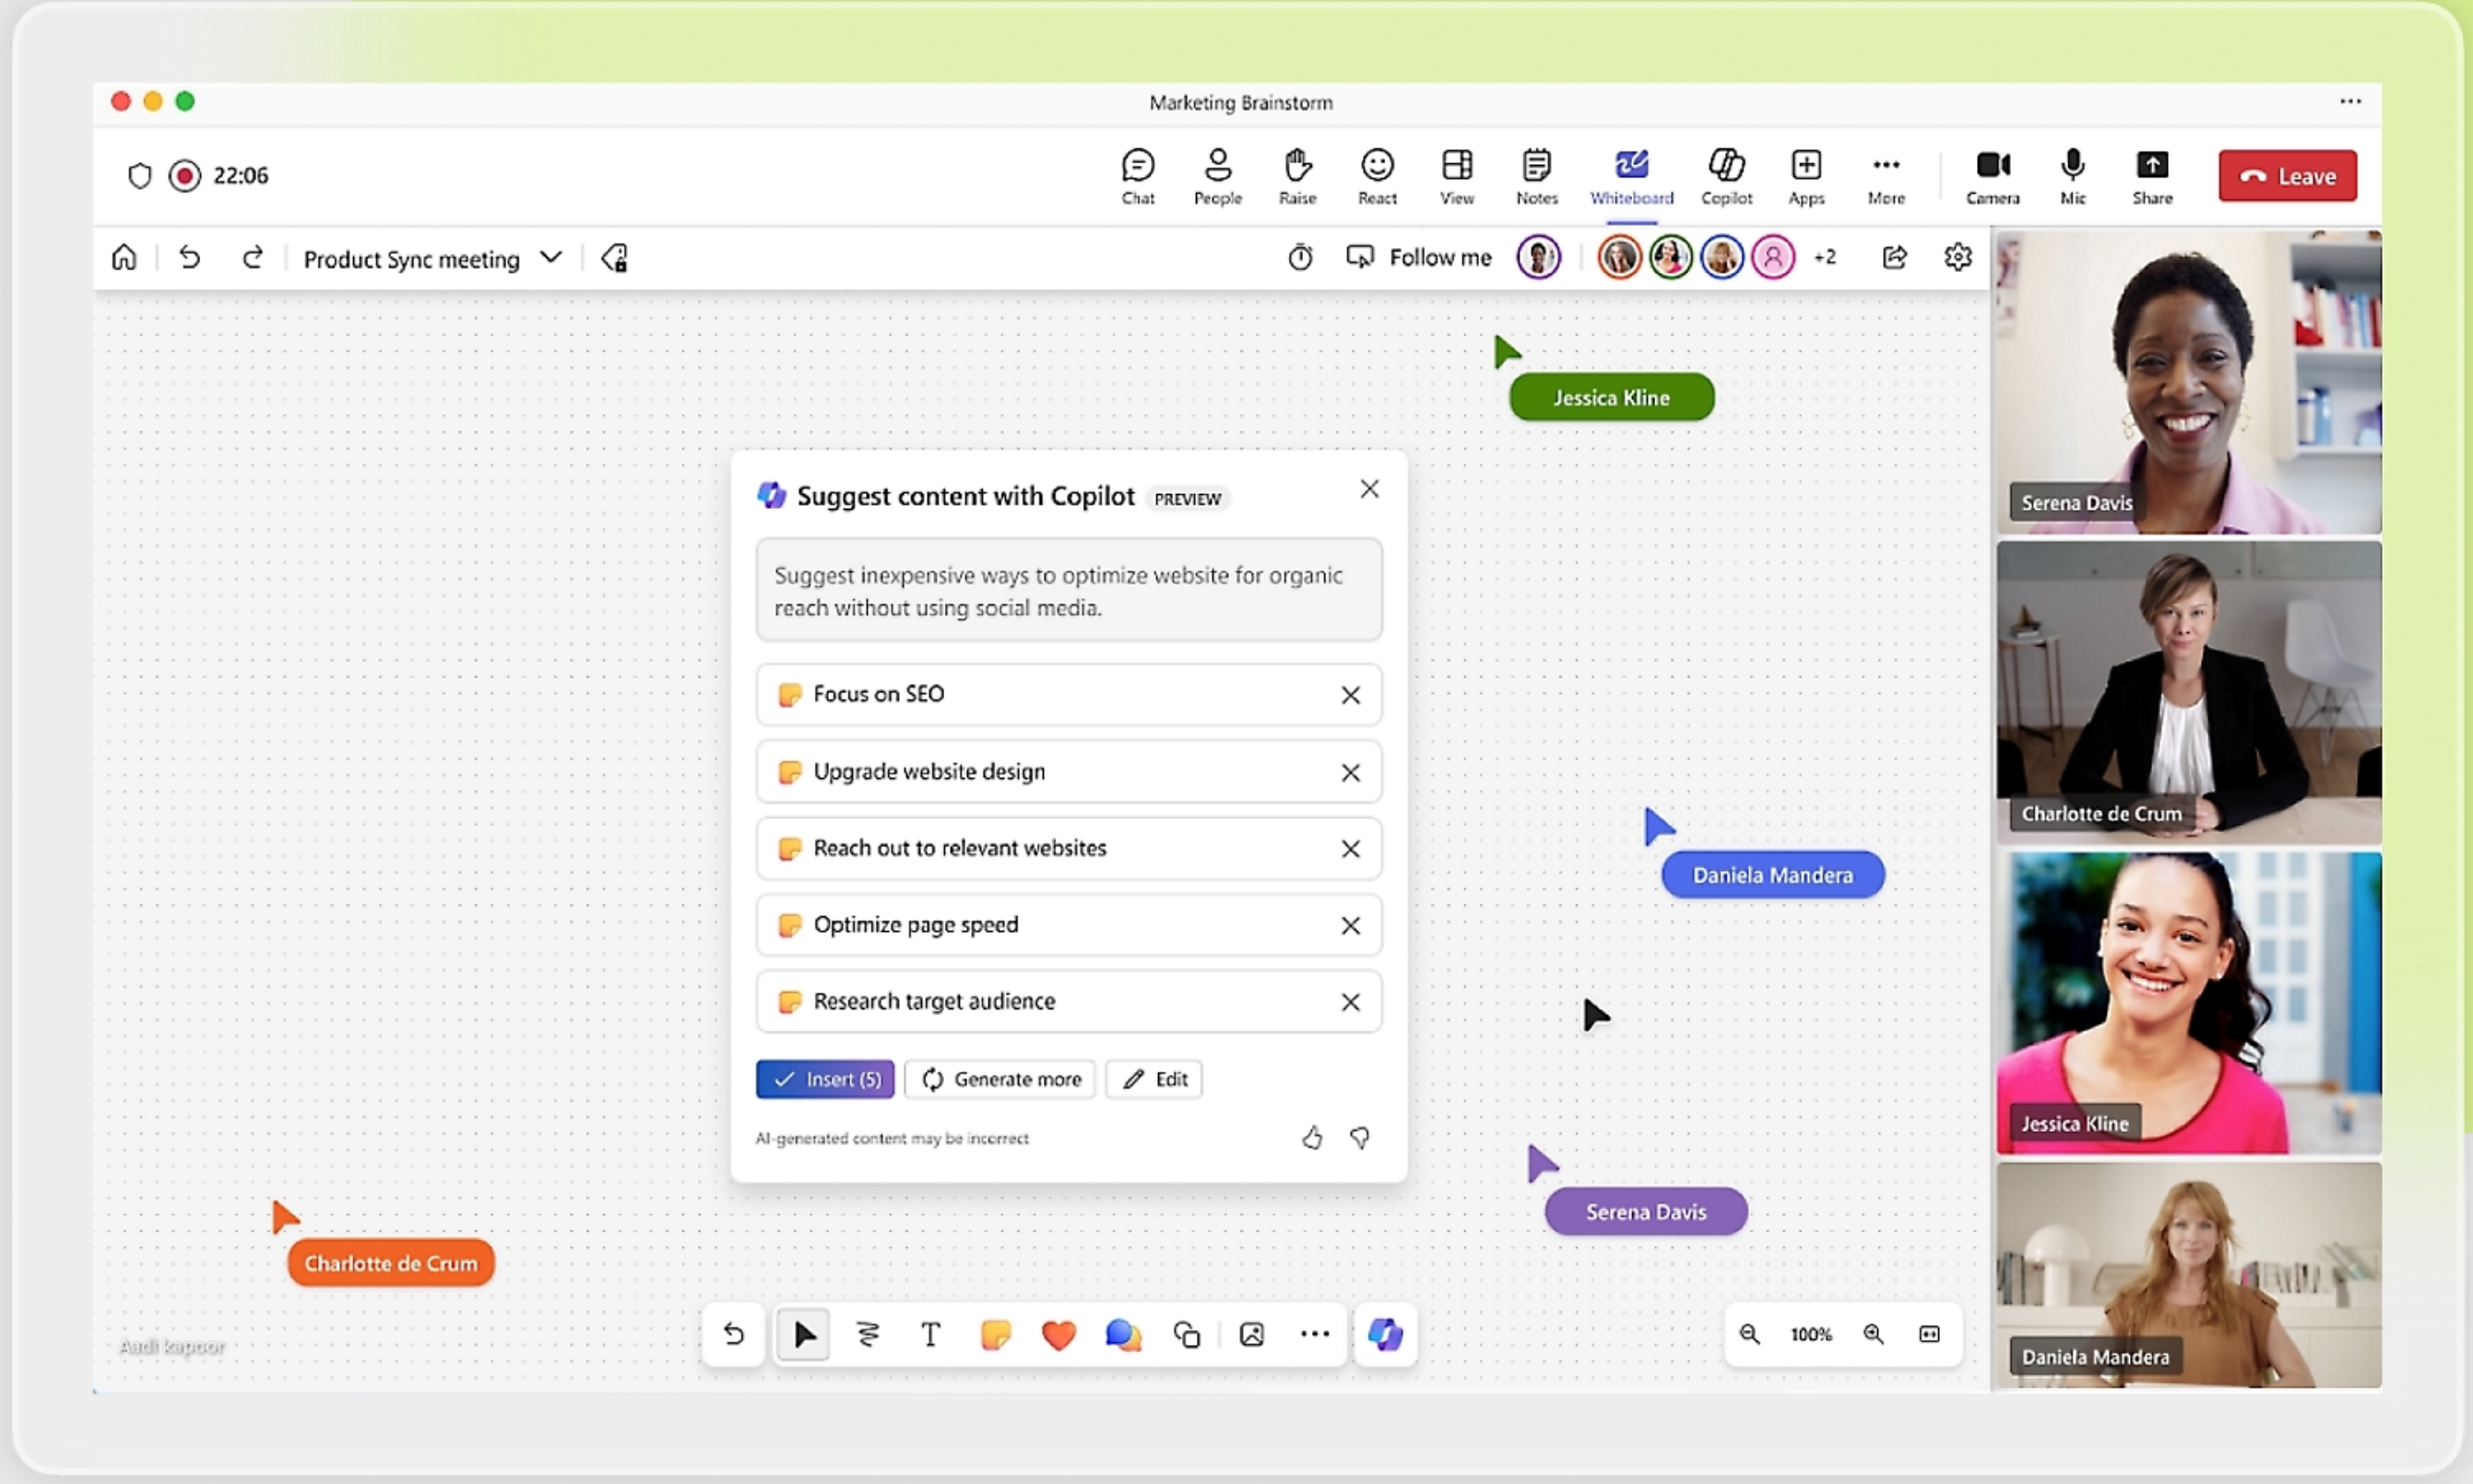Redo in the whiteboard header

click(252, 258)
